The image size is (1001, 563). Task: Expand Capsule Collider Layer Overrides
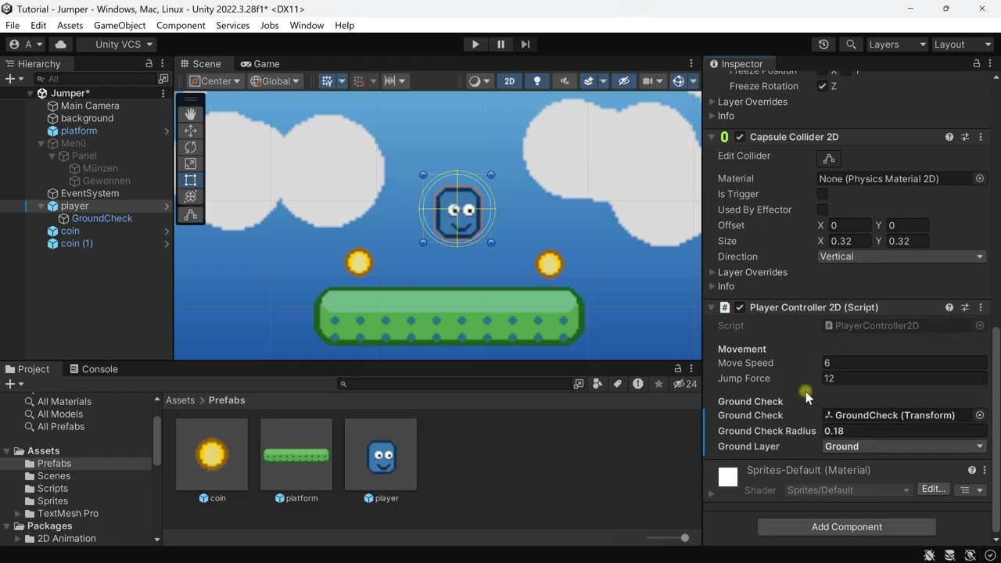point(712,272)
